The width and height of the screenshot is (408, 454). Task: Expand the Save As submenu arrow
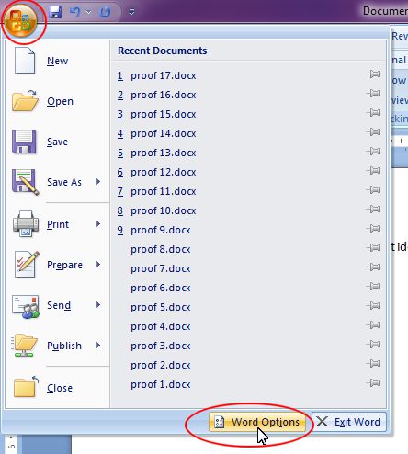coord(98,182)
